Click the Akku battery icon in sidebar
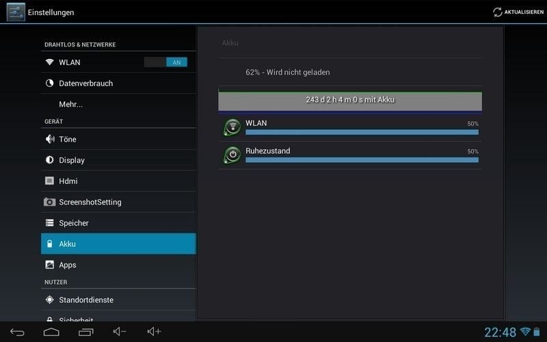The image size is (547, 342). 49,244
